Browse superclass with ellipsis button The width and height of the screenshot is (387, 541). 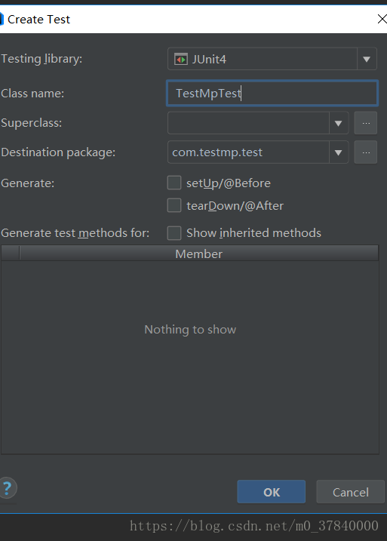(x=366, y=123)
